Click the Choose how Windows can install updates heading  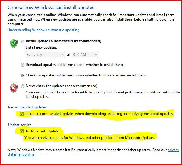click(x=51, y=8)
